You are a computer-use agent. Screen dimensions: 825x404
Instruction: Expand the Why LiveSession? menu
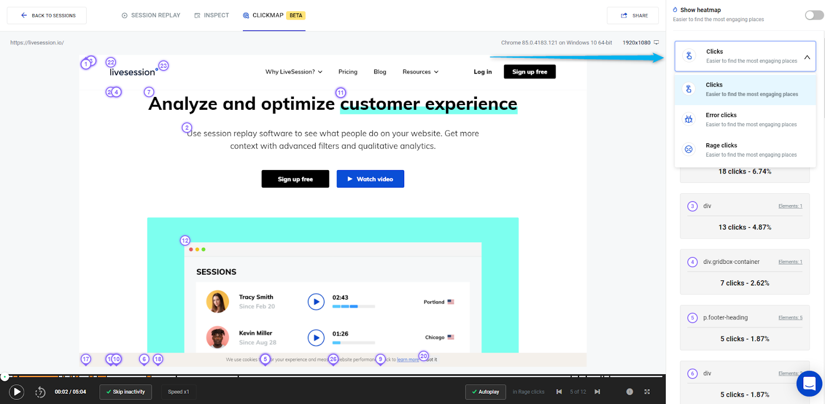tap(294, 72)
